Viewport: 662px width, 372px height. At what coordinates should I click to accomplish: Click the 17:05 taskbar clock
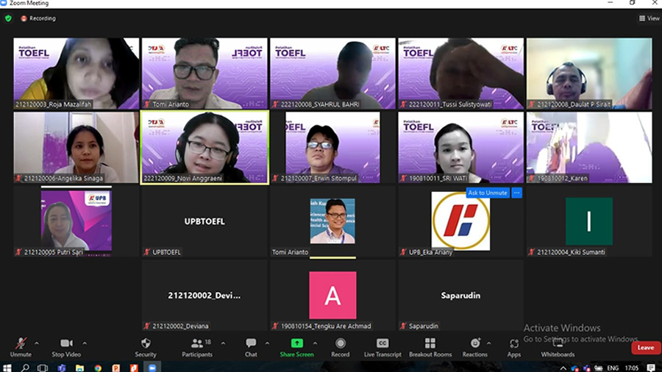coord(632,368)
